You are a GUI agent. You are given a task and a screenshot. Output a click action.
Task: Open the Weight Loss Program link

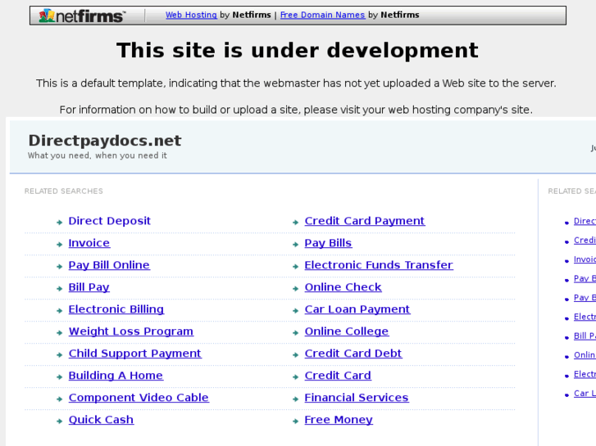[x=130, y=331]
